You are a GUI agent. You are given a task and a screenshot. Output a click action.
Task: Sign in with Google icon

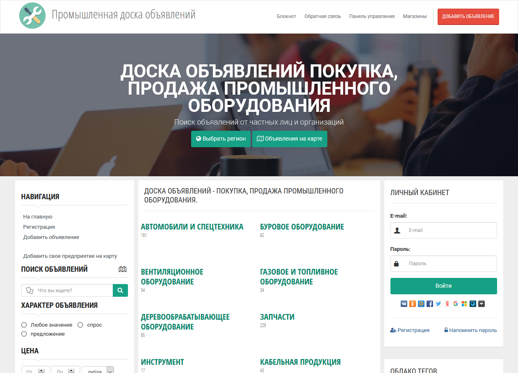(456, 304)
